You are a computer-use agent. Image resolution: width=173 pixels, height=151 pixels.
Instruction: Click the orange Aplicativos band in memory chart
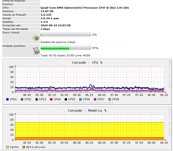pyautogui.click(x=90, y=139)
